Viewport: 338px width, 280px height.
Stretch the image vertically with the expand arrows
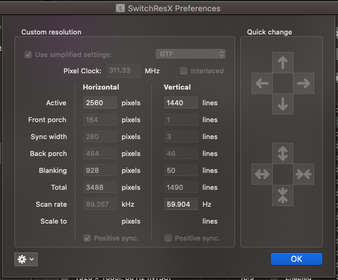tap(283, 153)
